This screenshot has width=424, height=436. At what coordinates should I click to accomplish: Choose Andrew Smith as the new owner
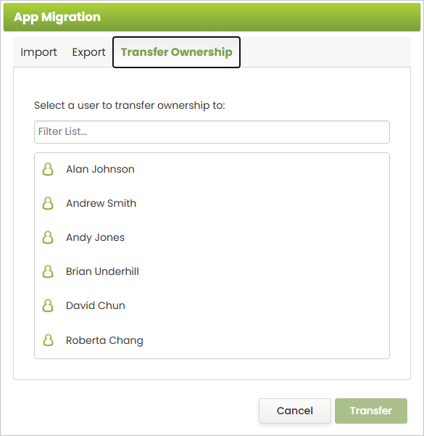[212, 203]
